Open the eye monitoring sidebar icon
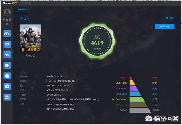The image size is (182, 125). click(7, 44)
